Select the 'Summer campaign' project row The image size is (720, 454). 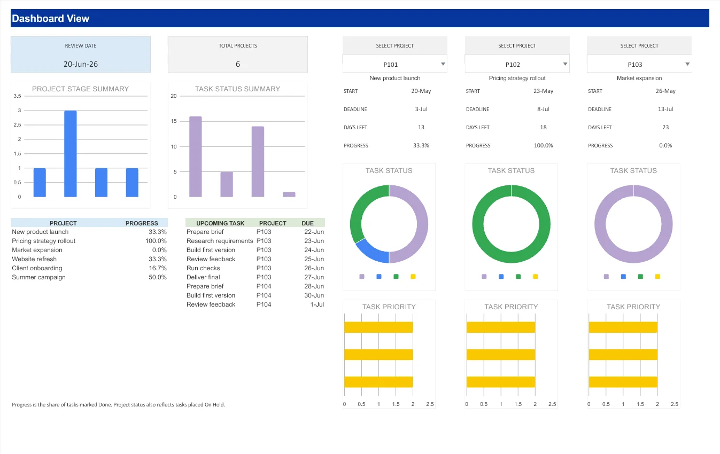click(x=89, y=277)
